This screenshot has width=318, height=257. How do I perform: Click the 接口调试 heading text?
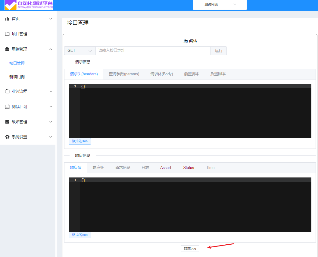pyautogui.click(x=190, y=41)
